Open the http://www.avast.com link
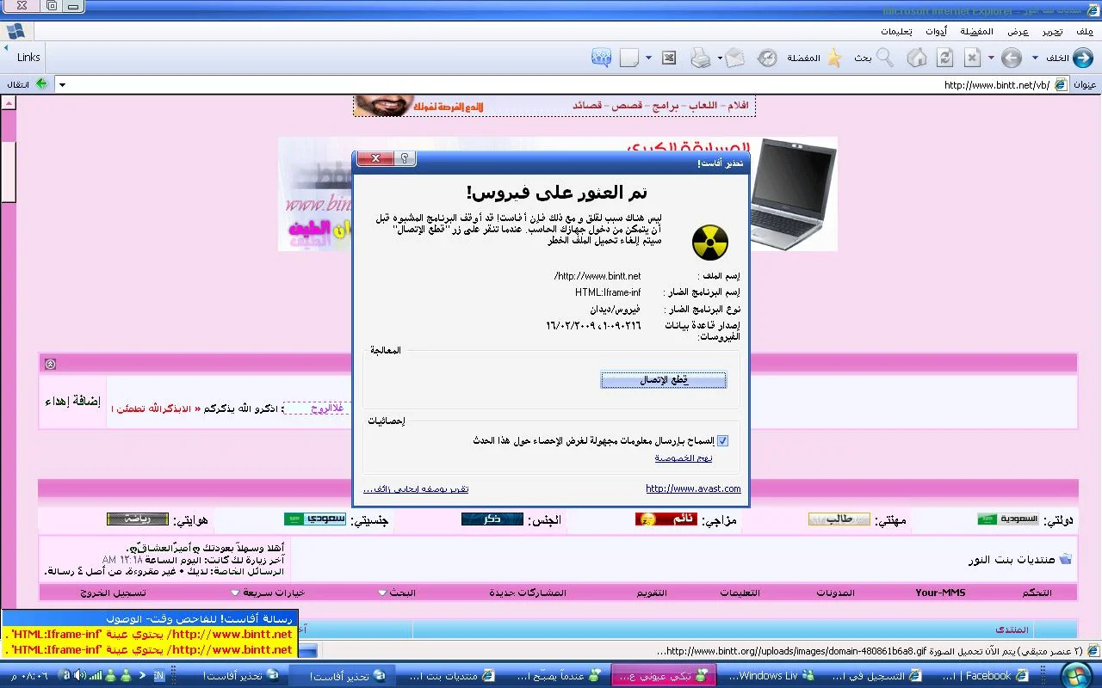1102x688 pixels. tap(693, 488)
